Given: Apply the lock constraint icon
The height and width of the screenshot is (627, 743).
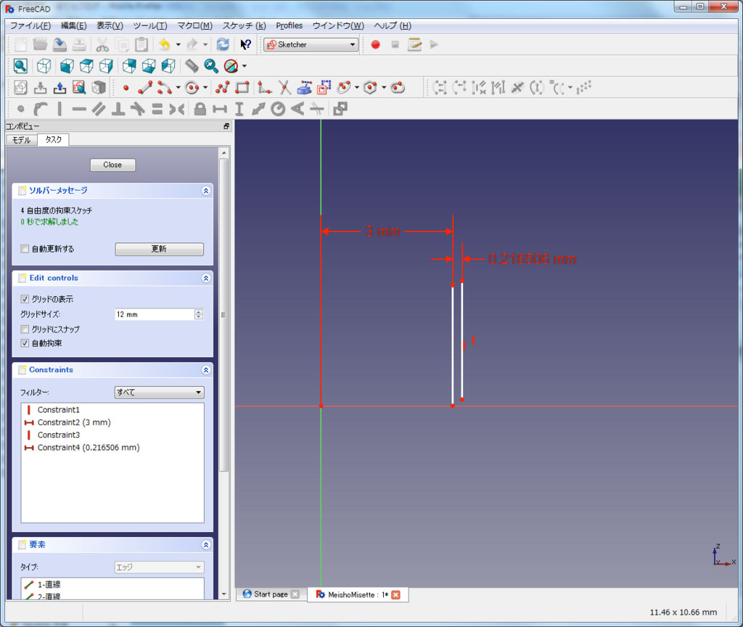Looking at the screenshot, I should coord(200,110).
